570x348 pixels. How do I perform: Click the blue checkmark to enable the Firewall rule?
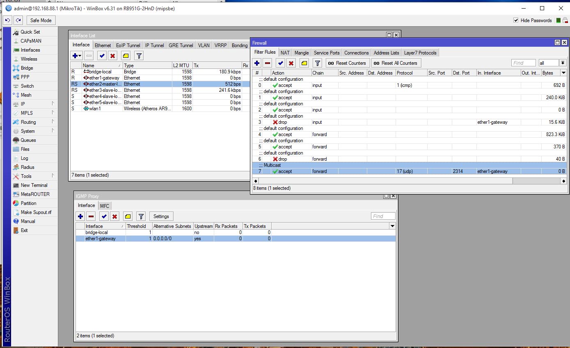click(x=280, y=63)
